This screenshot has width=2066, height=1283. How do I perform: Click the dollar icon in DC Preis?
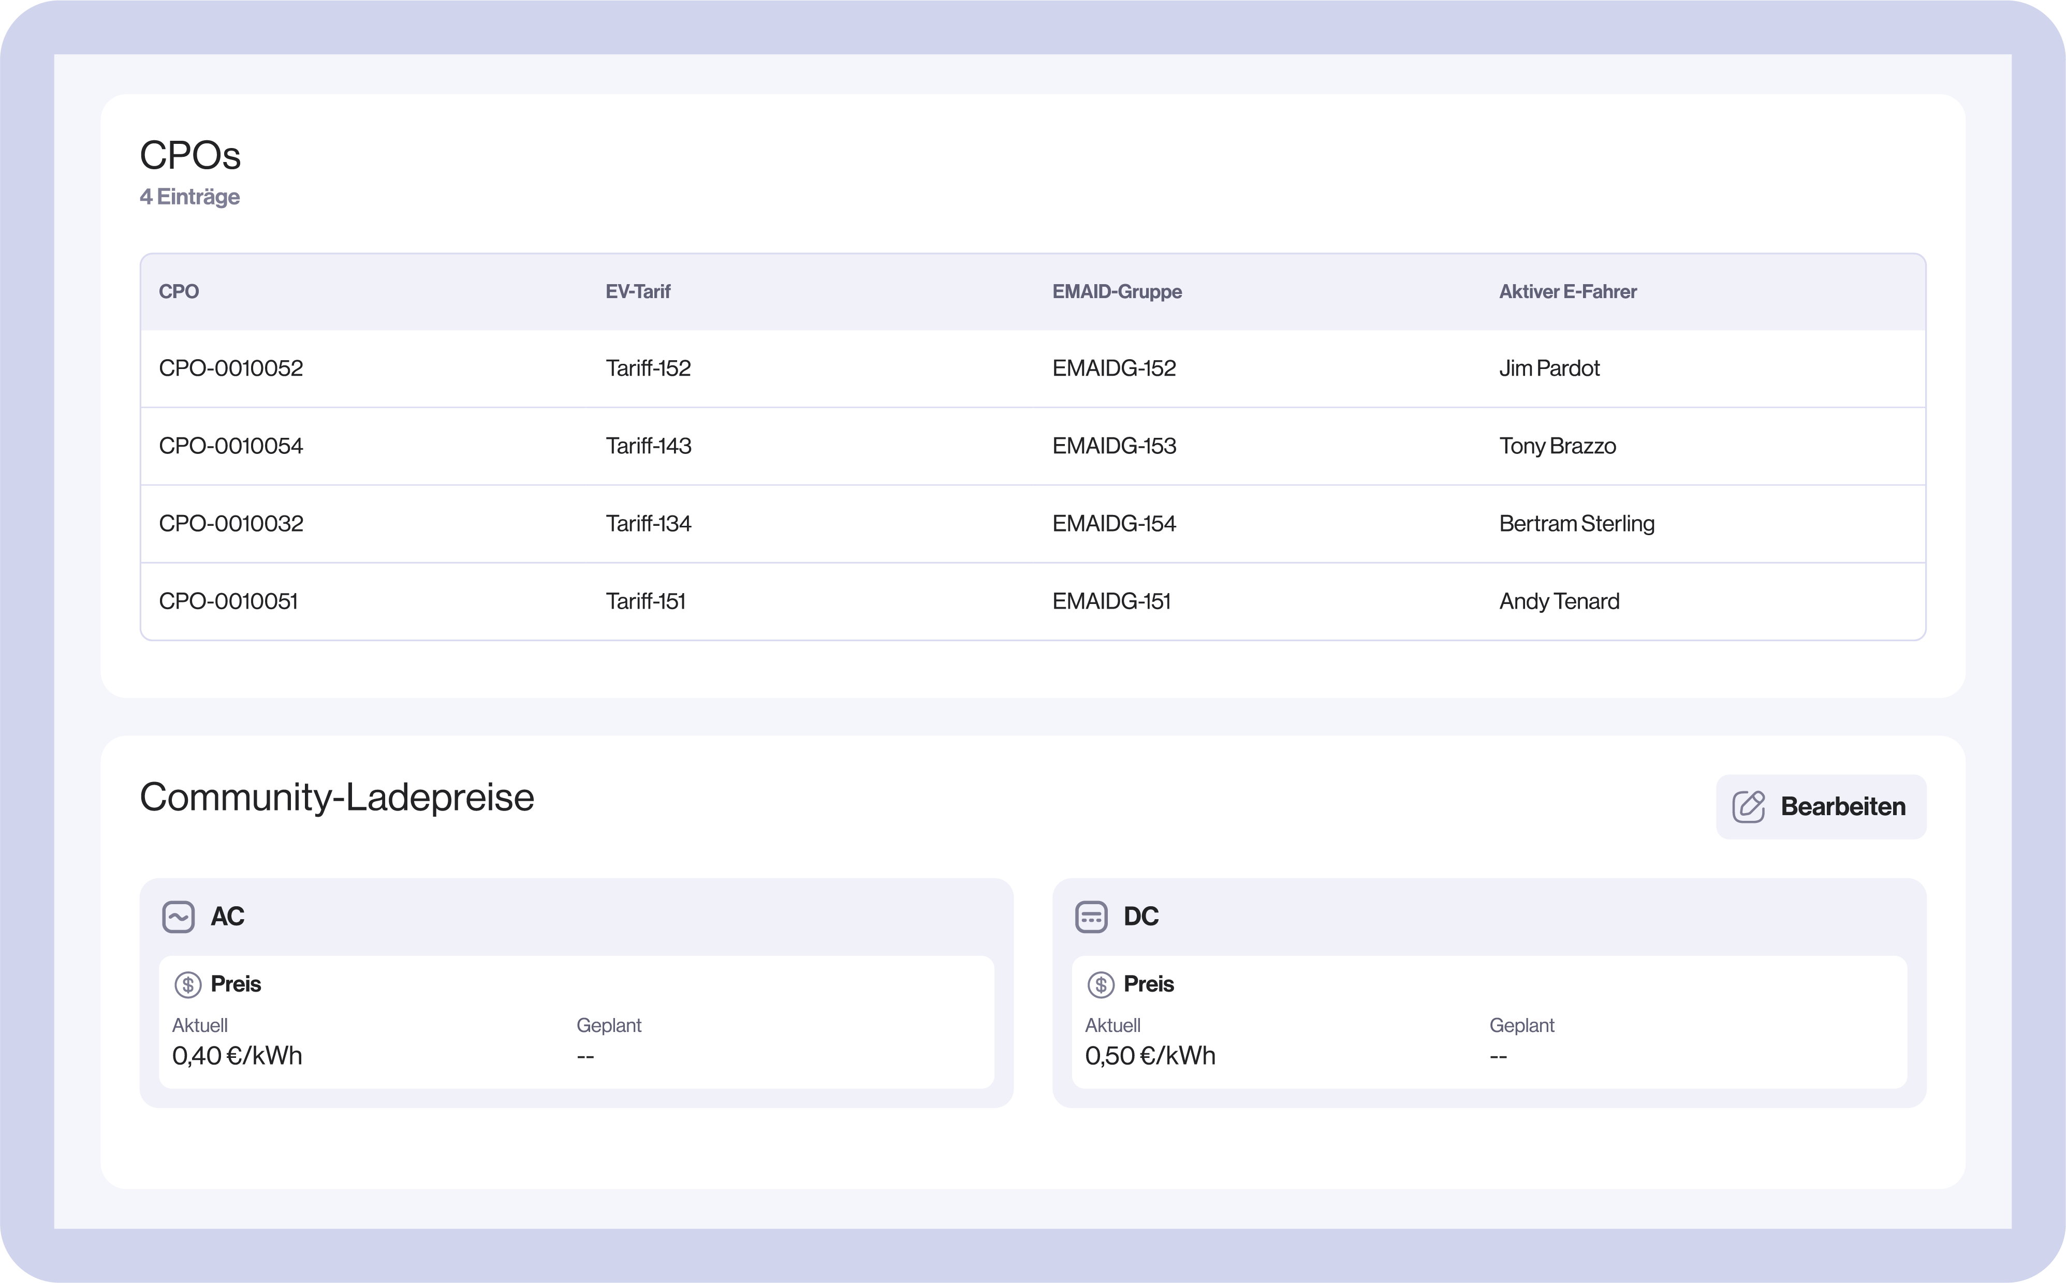(x=1101, y=984)
